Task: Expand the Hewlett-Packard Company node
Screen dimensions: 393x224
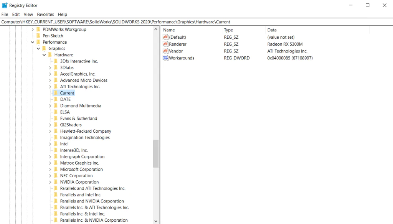Action: click(50, 131)
